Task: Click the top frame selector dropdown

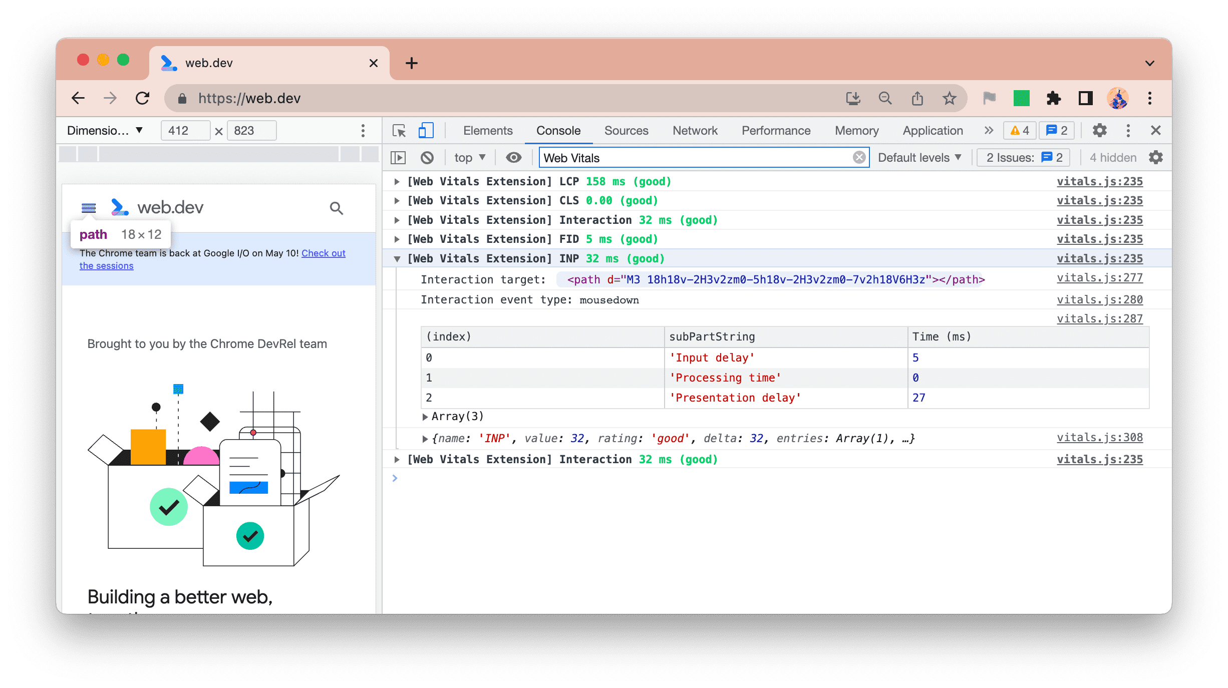Action: tap(470, 158)
